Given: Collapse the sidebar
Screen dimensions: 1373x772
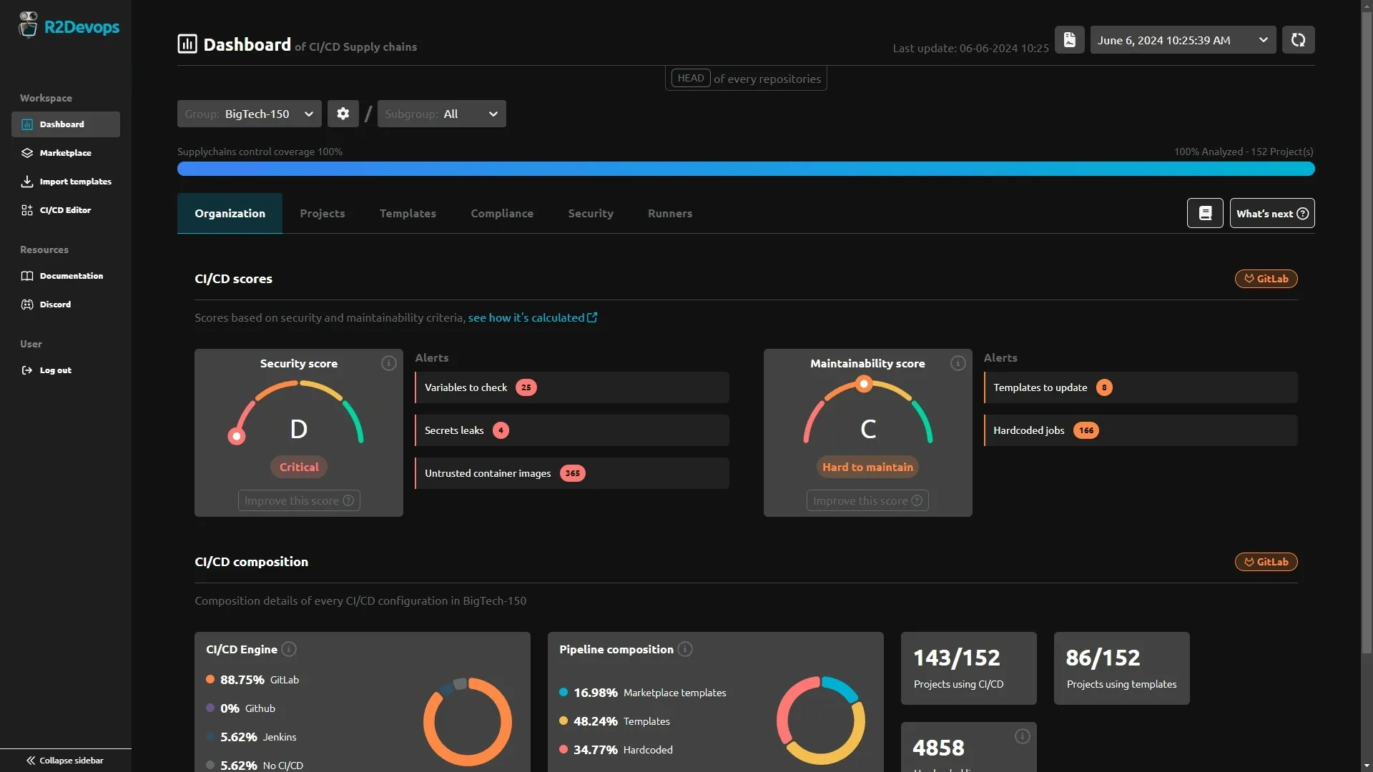Looking at the screenshot, I should coord(64,760).
